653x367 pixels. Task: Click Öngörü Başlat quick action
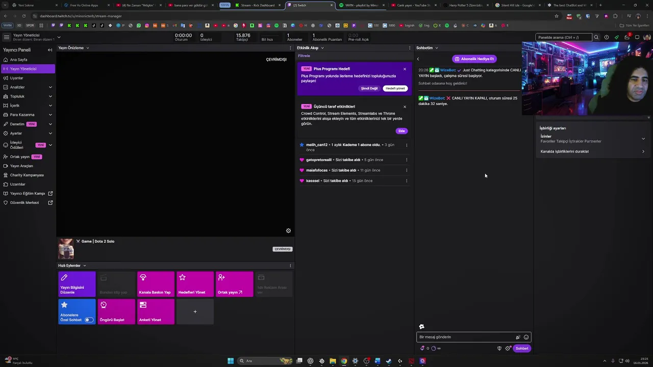coord(116,312)
